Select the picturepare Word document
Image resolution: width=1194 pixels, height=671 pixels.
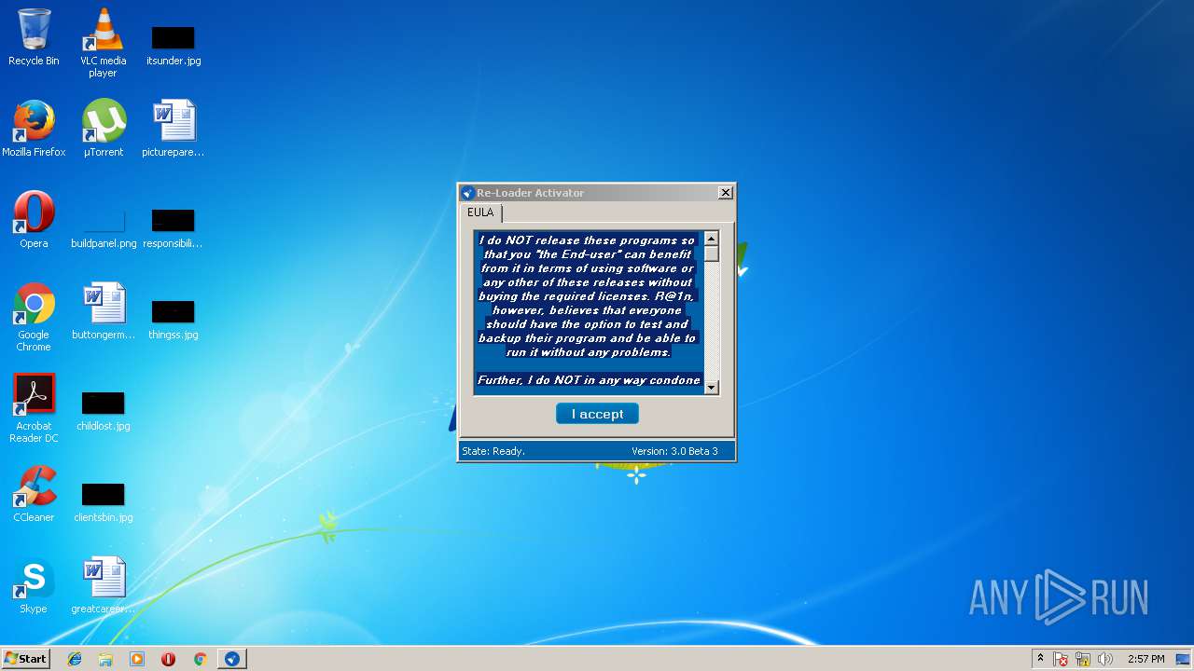174,129
